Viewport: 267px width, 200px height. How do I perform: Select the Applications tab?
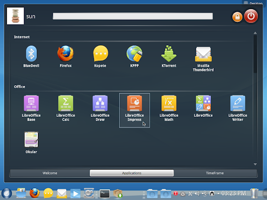pos(132,173)
